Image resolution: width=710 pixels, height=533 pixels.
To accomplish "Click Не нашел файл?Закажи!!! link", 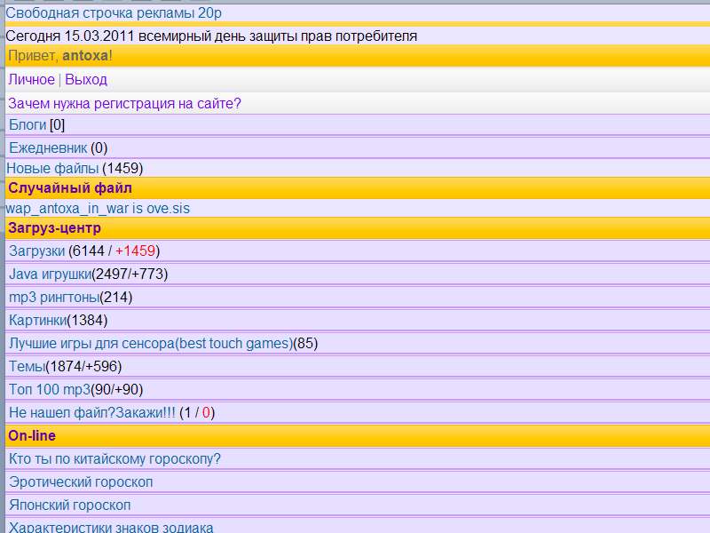I will point(92,412).
